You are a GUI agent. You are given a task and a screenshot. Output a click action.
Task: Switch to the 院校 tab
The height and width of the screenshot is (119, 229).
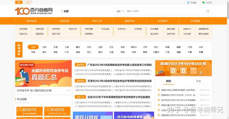(x=169, y=81)
